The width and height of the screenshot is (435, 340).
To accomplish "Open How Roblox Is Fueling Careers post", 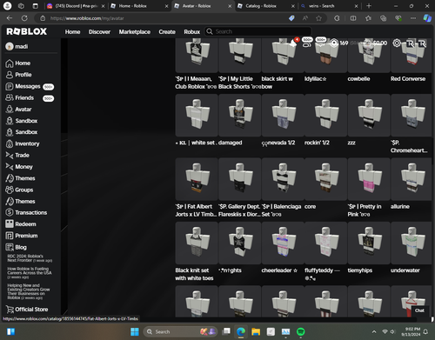I will point(30,273).
